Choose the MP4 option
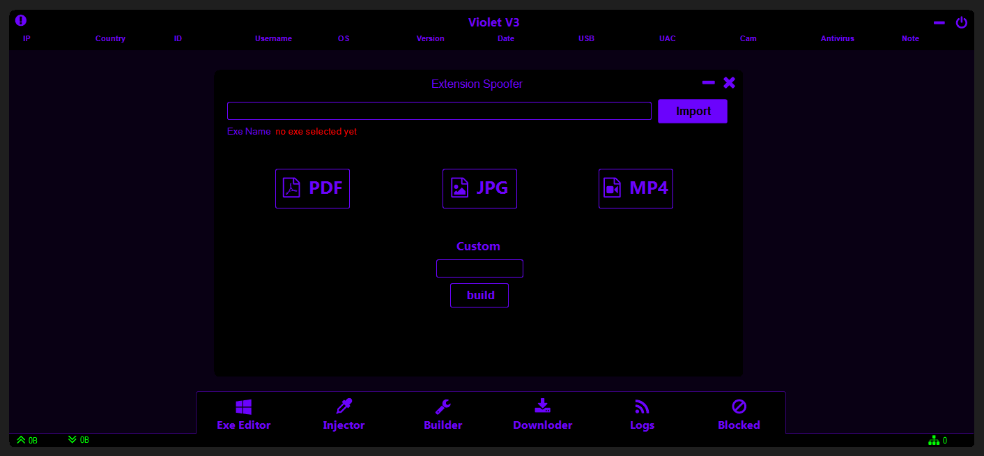984x456 pixels. (x=636, y=188)
